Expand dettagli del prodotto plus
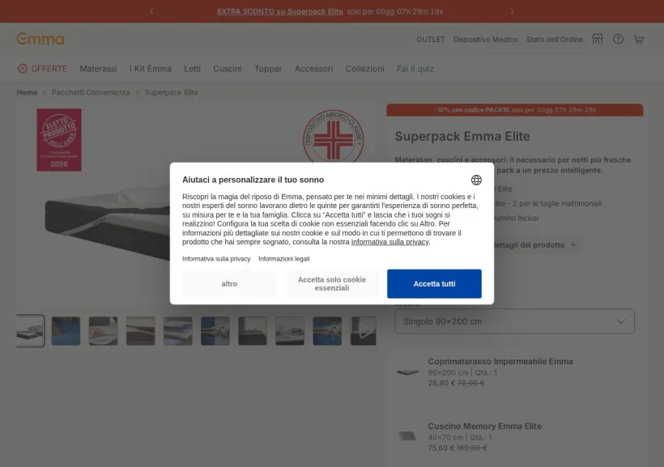Image resolution: width=664 pixels, height=467 pixels. (x=573, y=244)
